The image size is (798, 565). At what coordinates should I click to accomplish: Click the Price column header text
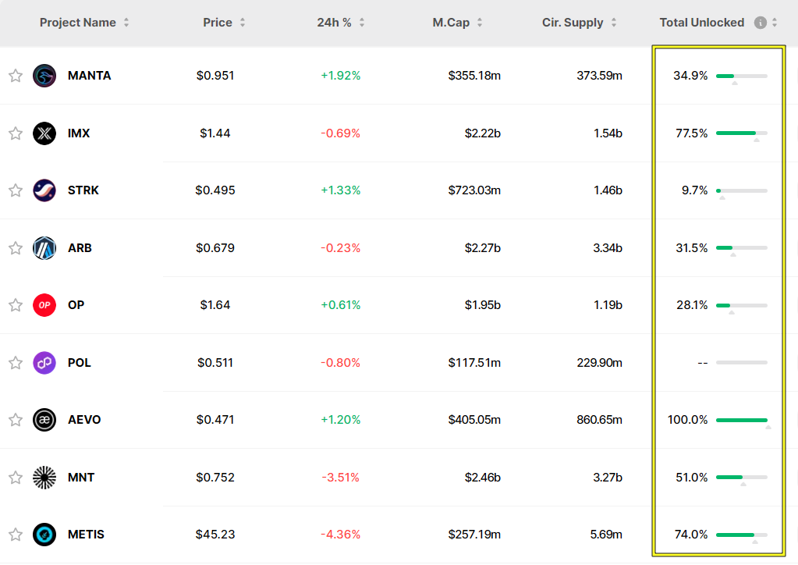(218, 23)
